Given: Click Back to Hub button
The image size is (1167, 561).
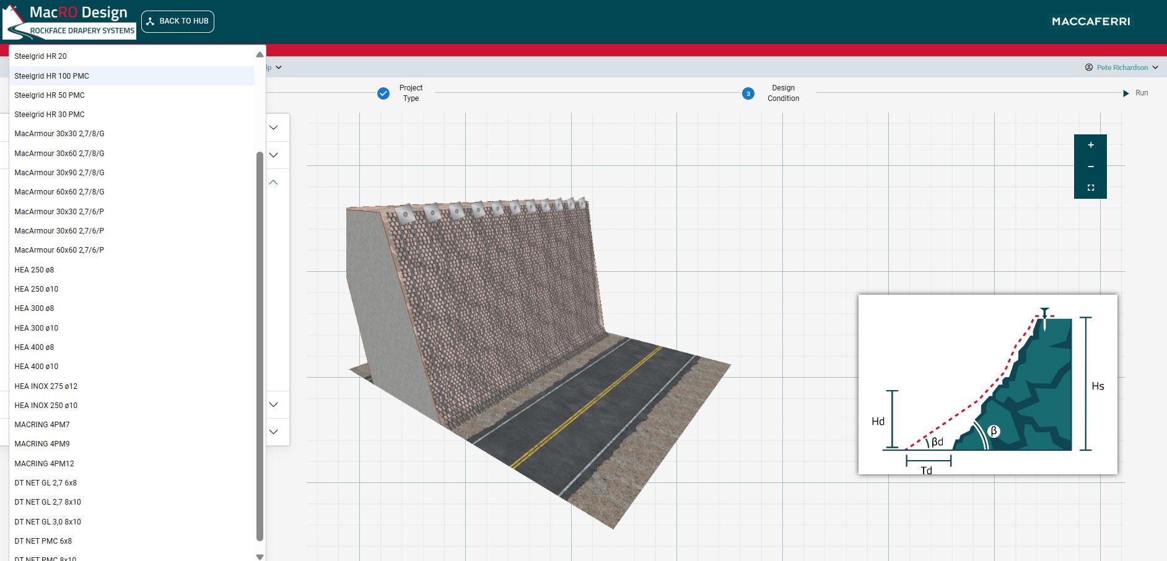Looking at the screenshot, I should click(178, 21).
